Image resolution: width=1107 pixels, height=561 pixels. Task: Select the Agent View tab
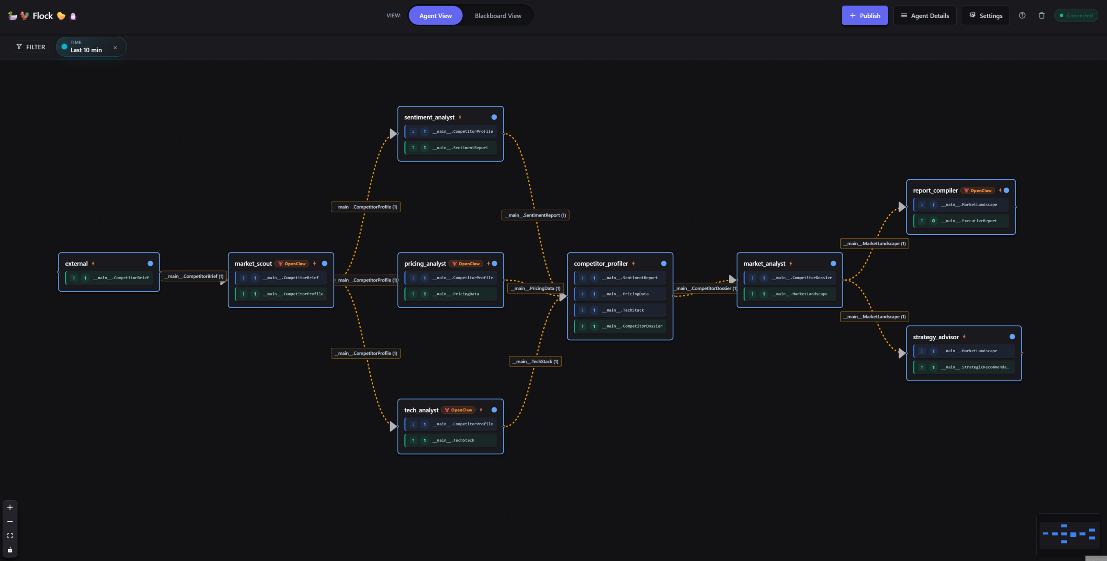coord(435,16)
